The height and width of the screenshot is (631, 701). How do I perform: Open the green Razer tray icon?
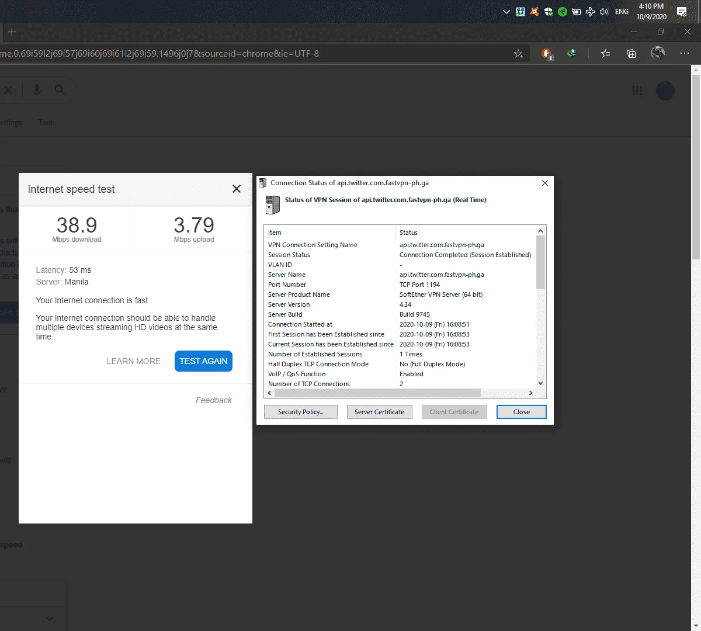tap(563, 12)
